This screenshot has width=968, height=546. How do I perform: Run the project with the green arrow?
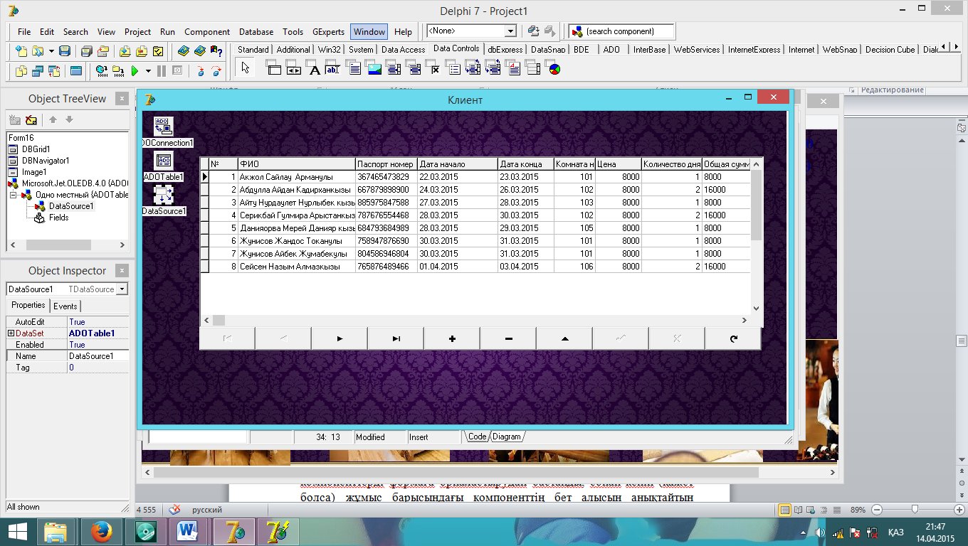[135, 70]
